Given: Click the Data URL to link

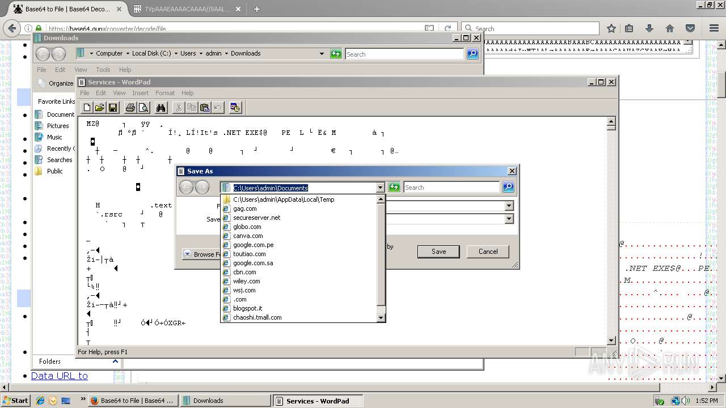Looking at the screenshot, I should [59, 376].
